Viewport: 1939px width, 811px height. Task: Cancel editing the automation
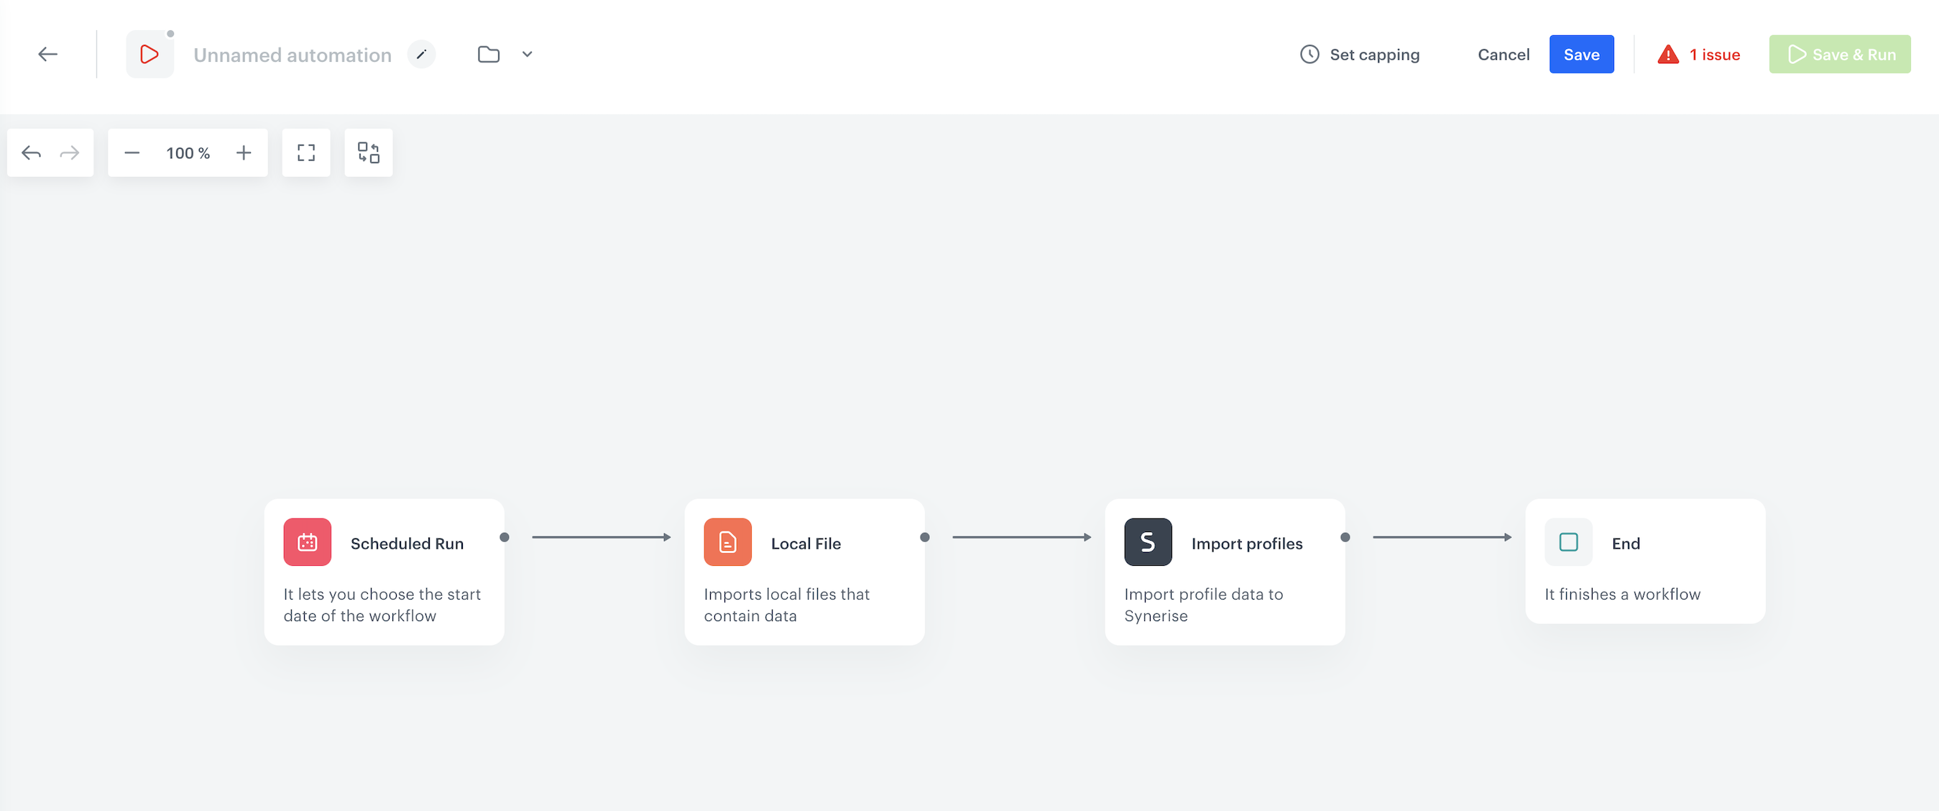pos(1503,53)
